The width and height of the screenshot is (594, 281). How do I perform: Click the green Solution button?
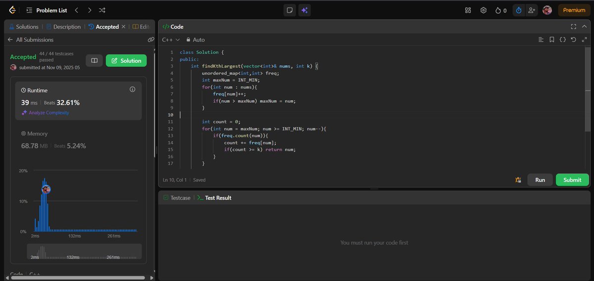coord(126,61)
